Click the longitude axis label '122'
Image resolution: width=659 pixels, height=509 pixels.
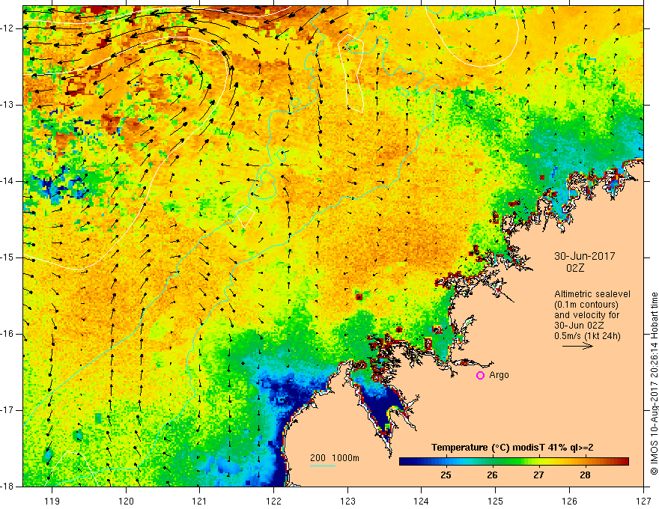273,501
